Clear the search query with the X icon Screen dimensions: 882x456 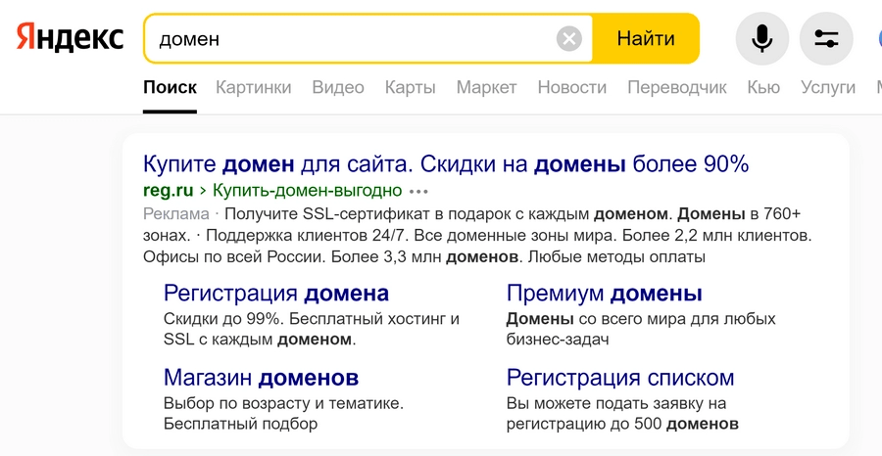pos(569,39)
